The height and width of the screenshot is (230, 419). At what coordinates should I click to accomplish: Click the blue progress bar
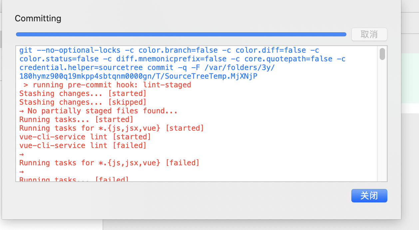click(x=181, y=34)
